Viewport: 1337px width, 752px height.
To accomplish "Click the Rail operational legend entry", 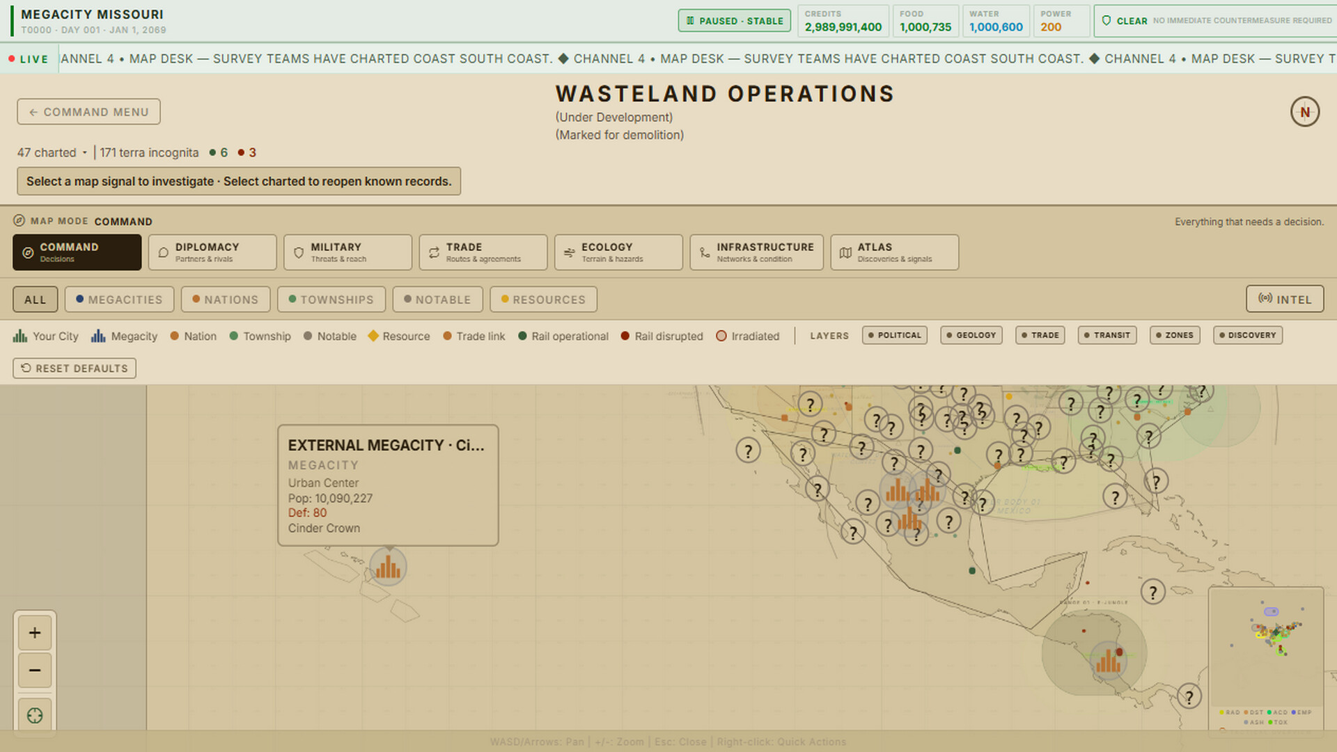I will pos(563,336).
